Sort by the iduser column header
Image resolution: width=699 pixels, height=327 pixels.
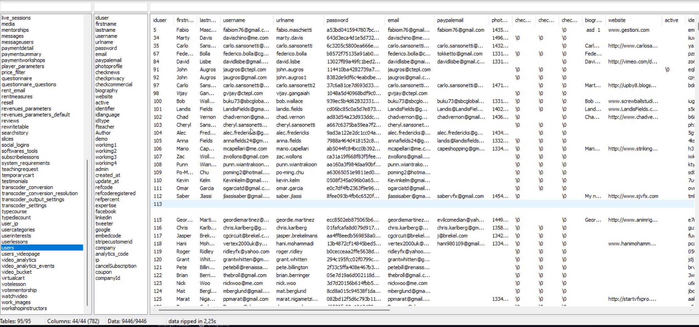pyautogui.click(x=160, y=20)
